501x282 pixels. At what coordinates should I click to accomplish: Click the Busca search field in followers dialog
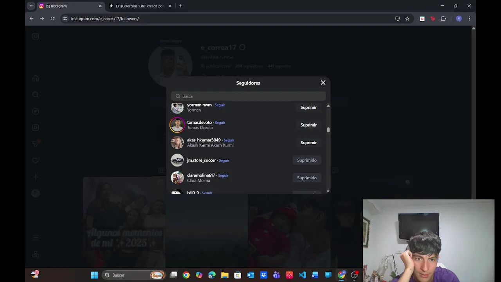248,96
